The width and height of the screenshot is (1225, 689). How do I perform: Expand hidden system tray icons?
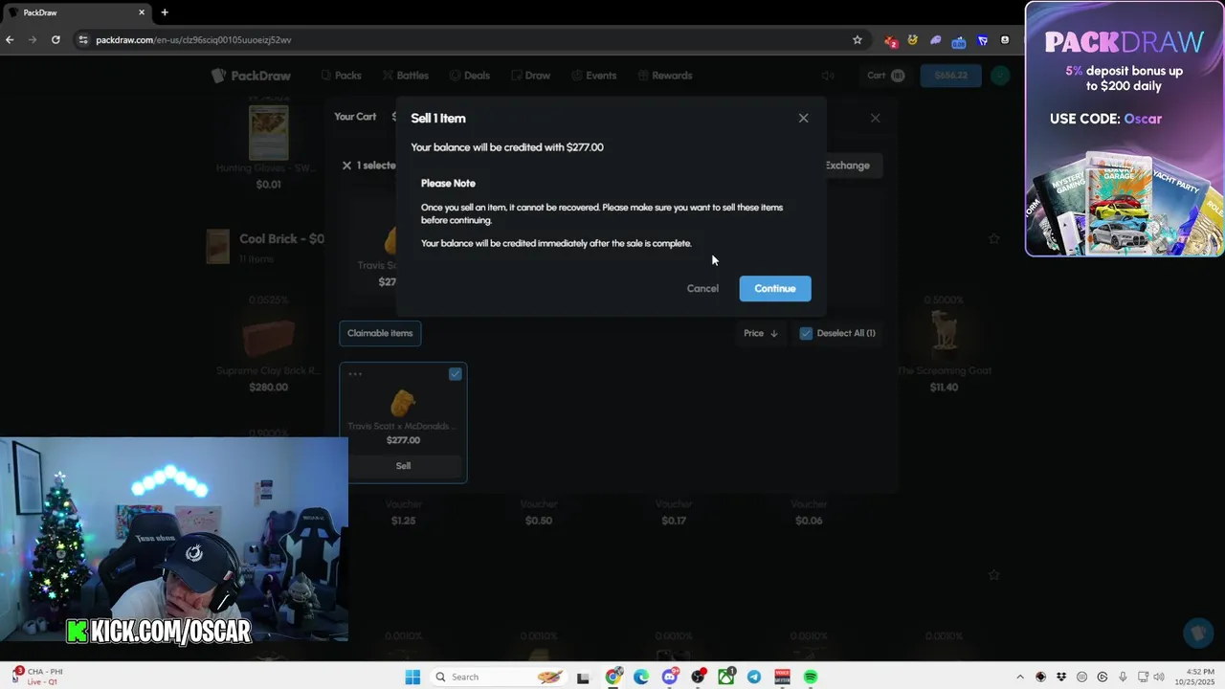pos(1019,677)
